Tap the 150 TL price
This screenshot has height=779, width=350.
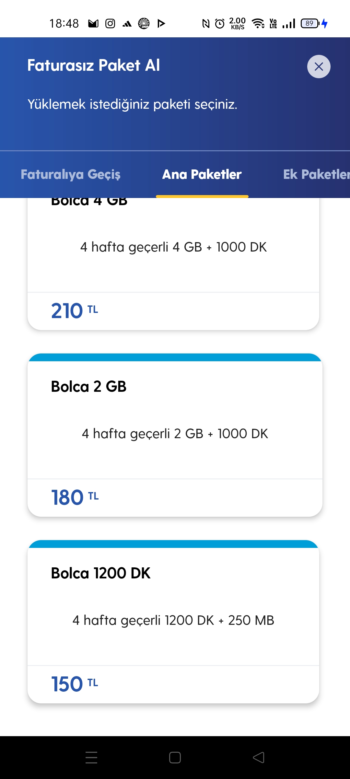[75, 684]
